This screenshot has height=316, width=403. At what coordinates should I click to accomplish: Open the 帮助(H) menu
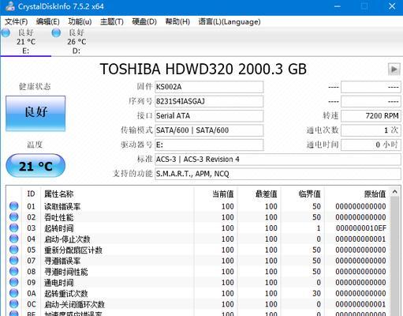pos(177,21)
